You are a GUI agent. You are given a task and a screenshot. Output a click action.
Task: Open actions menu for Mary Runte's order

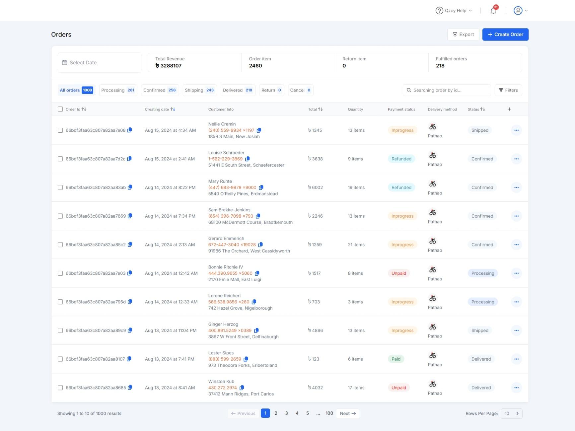point(516,187)
